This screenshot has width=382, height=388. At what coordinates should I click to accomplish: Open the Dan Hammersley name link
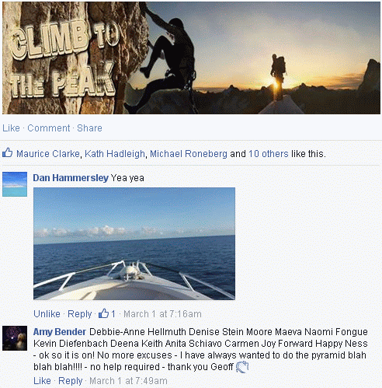pos(71,178)
